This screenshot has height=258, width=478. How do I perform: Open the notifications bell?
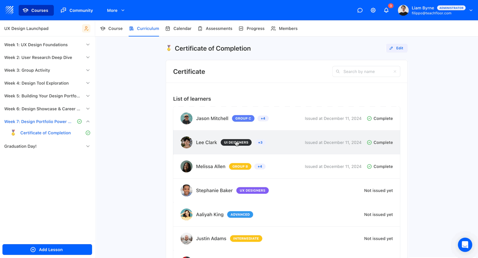pyautogui.click(x=386, y=10)
